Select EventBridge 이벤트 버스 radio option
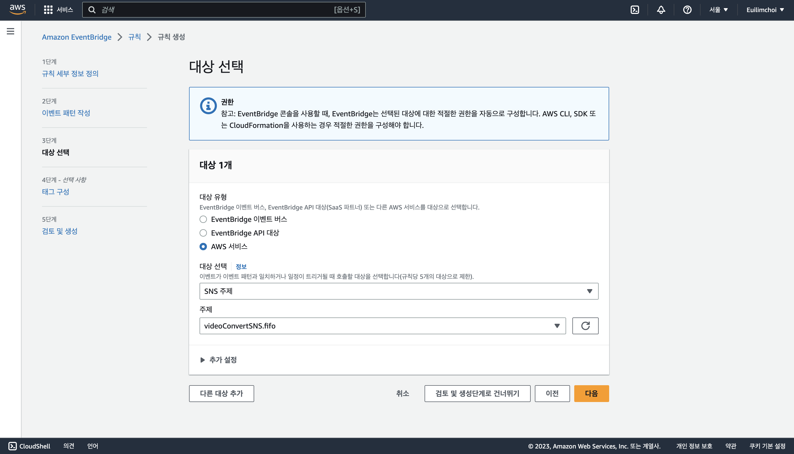794x454 pixels. (203, 219)
